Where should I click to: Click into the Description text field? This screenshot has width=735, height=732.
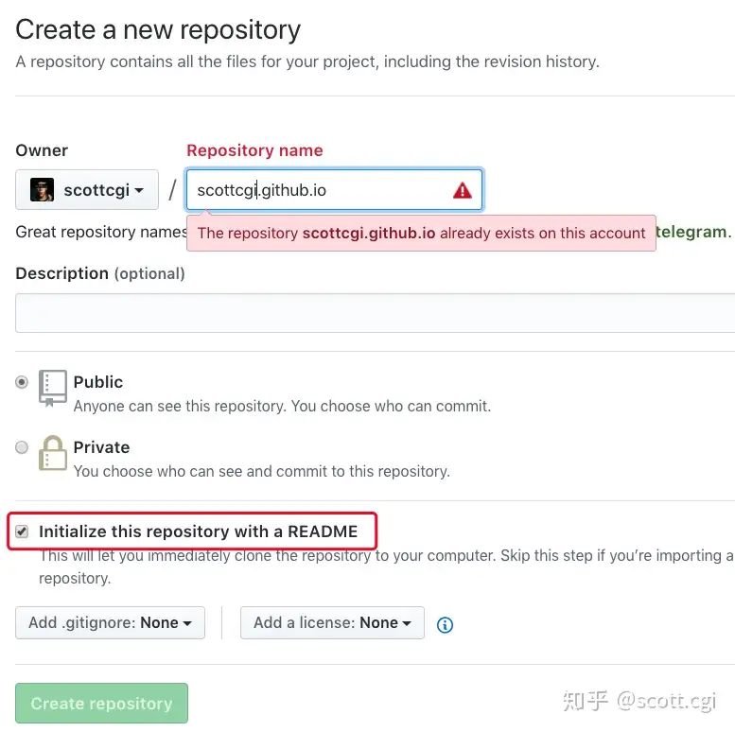[x=375, y=313]
